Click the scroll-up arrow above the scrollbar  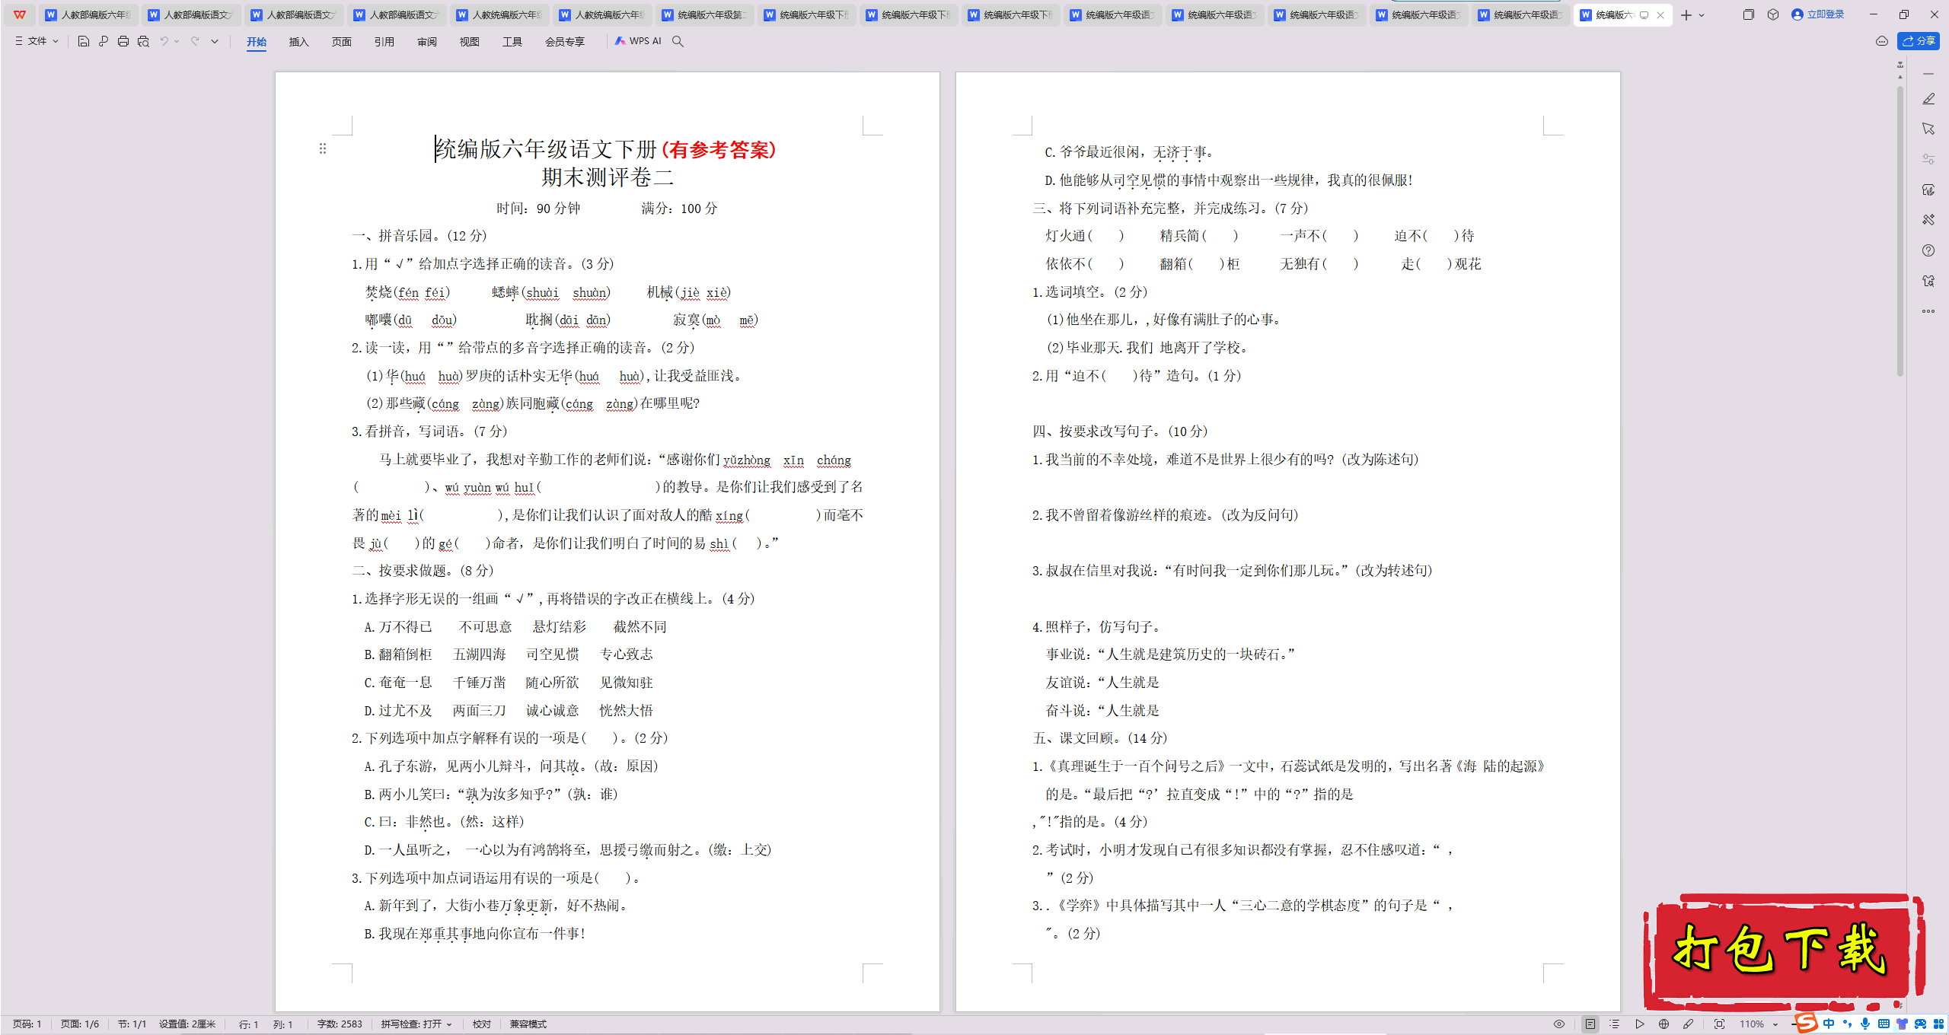[1900, 78]
